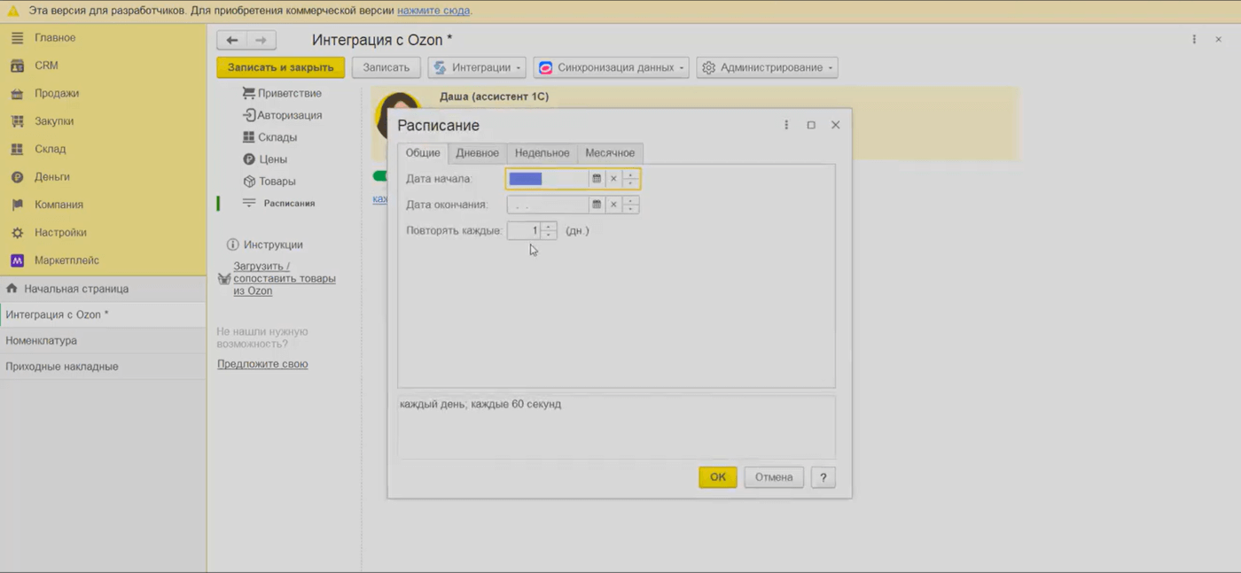The image size is (1241, 573).
Task: Open calendar picker for Дата начала
Action: point(597,179)
